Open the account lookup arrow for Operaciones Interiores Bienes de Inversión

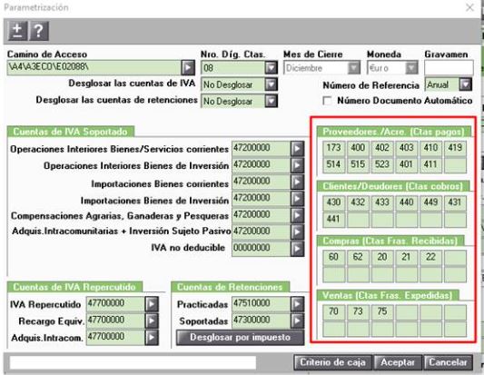[297, 165]
